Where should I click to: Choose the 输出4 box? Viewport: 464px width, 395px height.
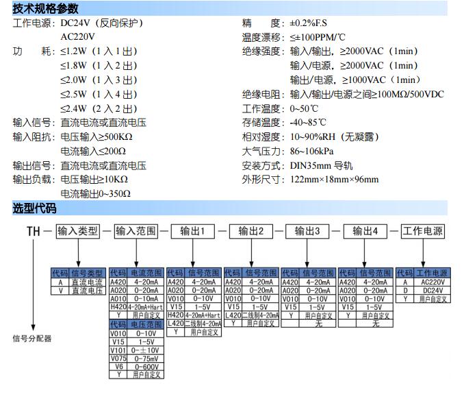[x=365, y=231]
